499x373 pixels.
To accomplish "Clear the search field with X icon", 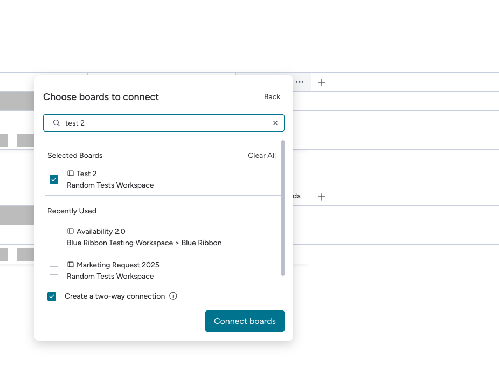I will (x=275, y=123).
